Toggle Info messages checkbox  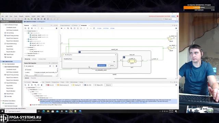tap(83, 85)
